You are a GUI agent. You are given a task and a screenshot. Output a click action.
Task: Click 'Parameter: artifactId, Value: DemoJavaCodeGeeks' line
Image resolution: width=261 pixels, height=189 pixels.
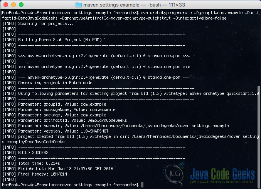click(65, 120)
